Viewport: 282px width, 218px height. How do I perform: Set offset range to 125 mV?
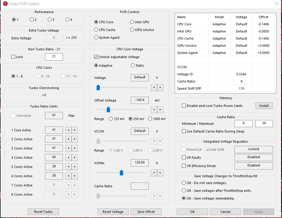(x=117, y=119)
